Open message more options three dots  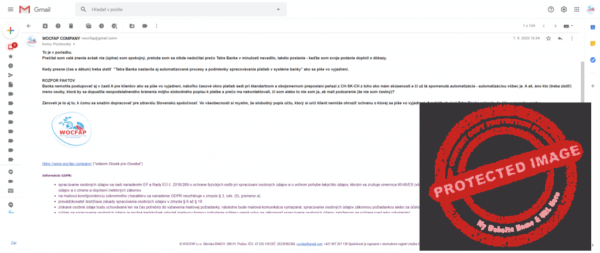572,38
